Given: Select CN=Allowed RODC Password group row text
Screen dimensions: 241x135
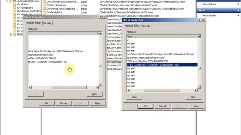Looking at the screenshot, I should (63, 1).
